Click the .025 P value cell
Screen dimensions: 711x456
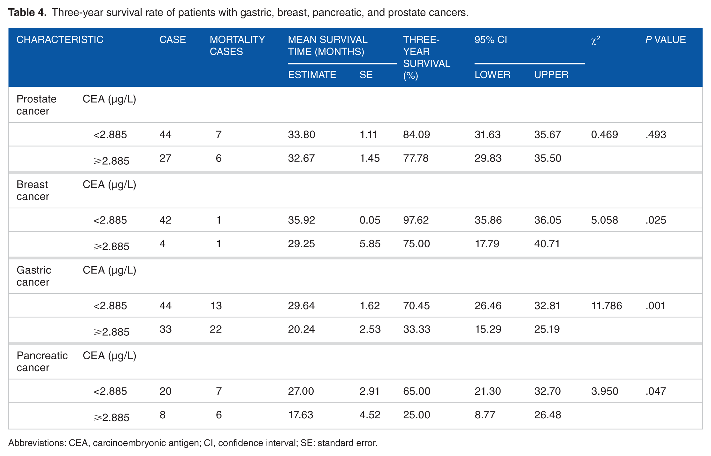click(656, 220)
